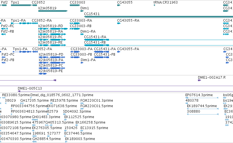Screen dimensions: 233x143
Task: Select protein l(2)k05819-PA label
Action: pyautogui.click(x=51, y=60)
